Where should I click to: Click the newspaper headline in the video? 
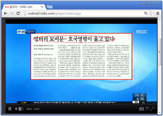coord(74,38)
